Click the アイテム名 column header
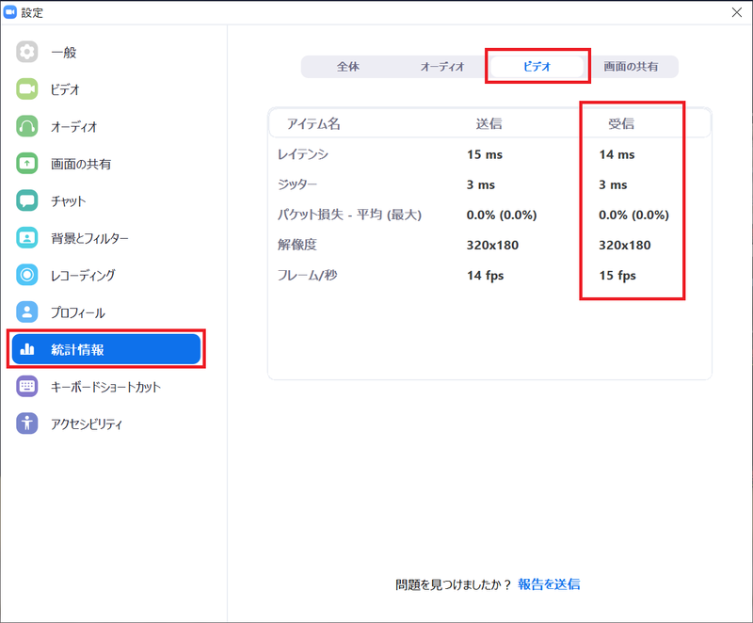Image resolution: width=753 pixels, height=623 pixels. (313, 124)
